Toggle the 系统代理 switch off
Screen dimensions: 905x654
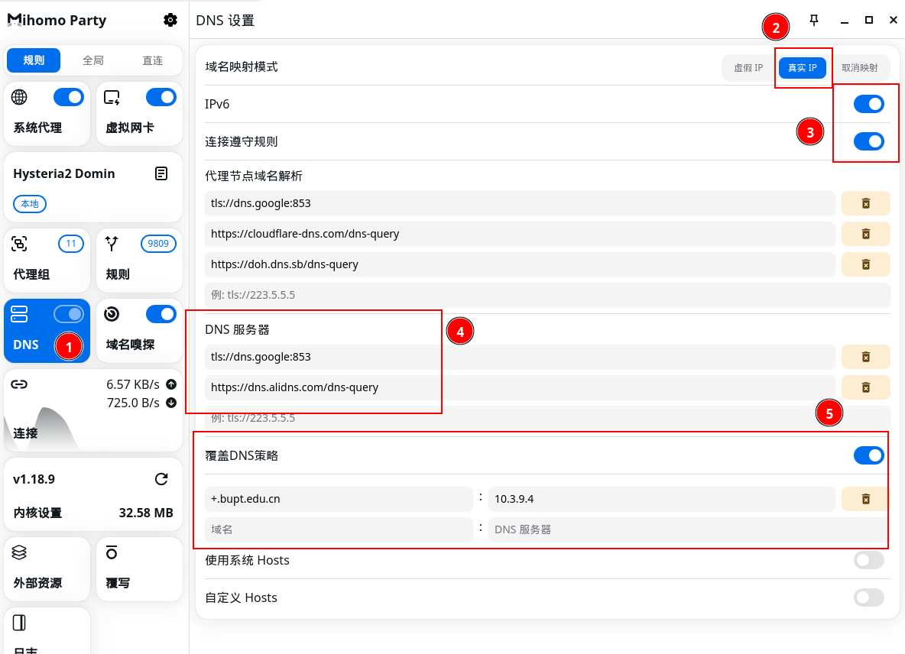[x=69, y=97]
